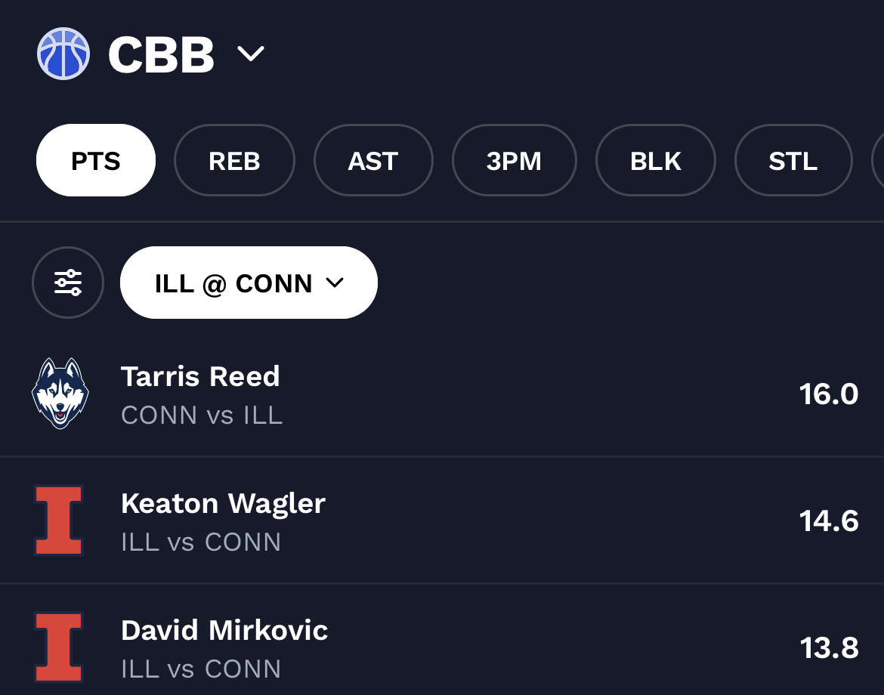Click the CBB league title text
Viewport: 884px width, 695px height.
coord(161,54)
